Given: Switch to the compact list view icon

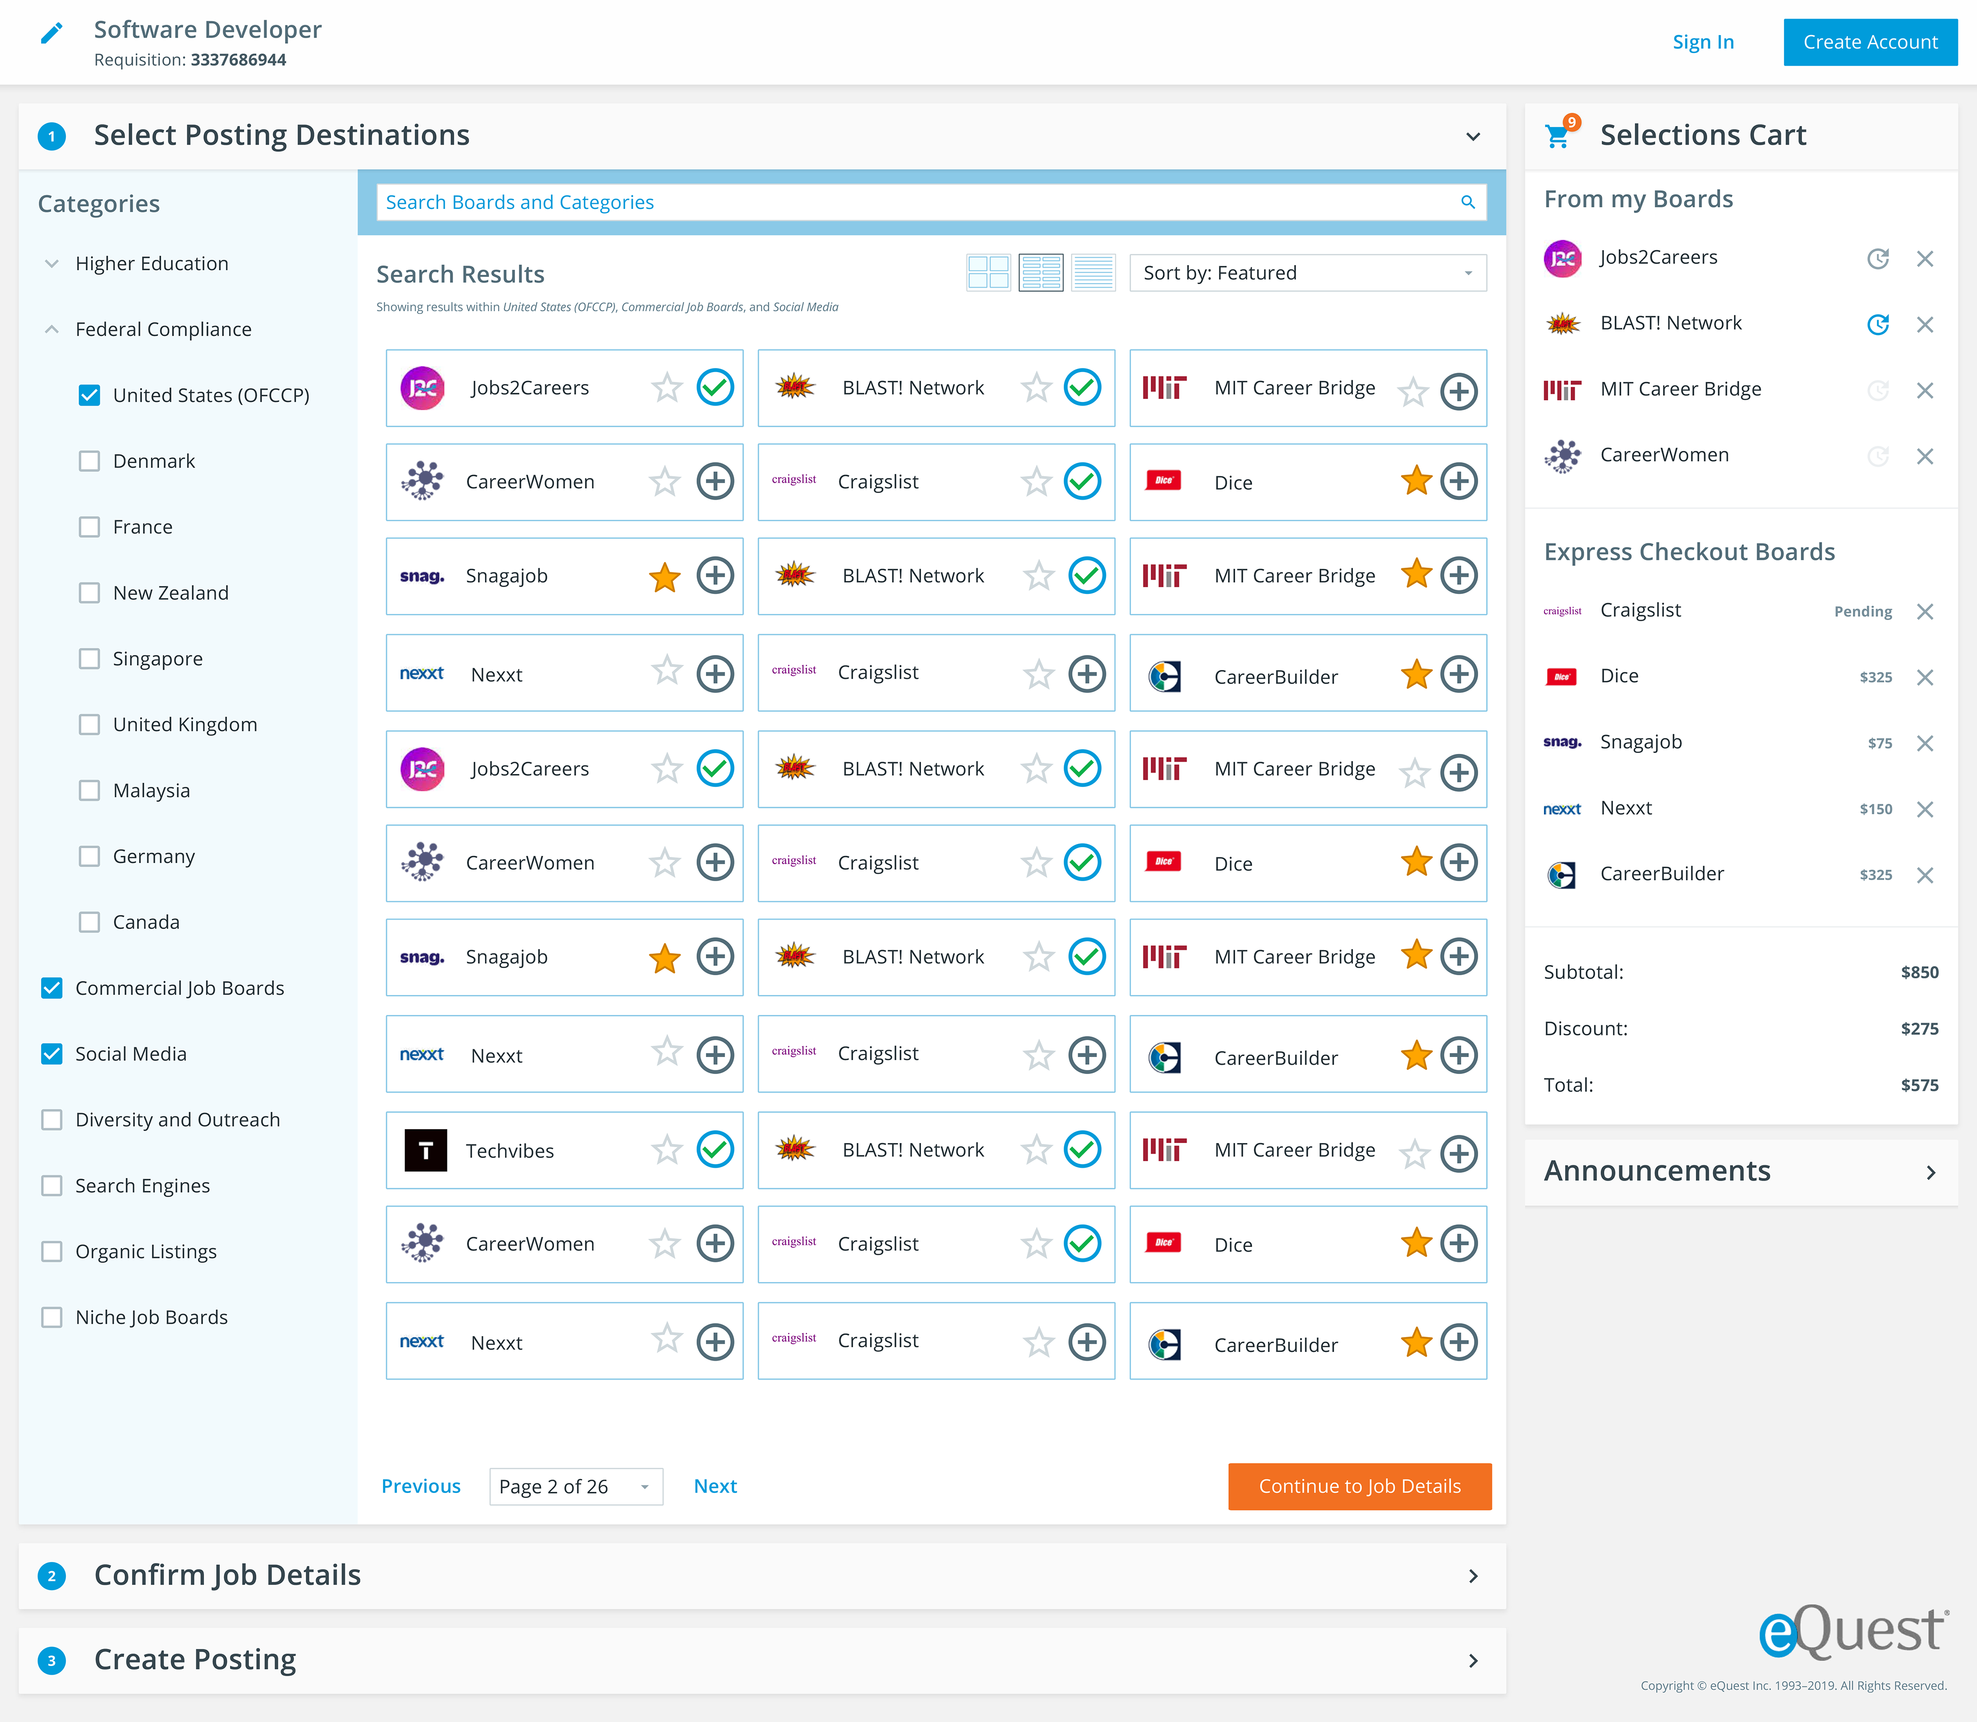Looking at the screenshot, I should (1093, 273).
